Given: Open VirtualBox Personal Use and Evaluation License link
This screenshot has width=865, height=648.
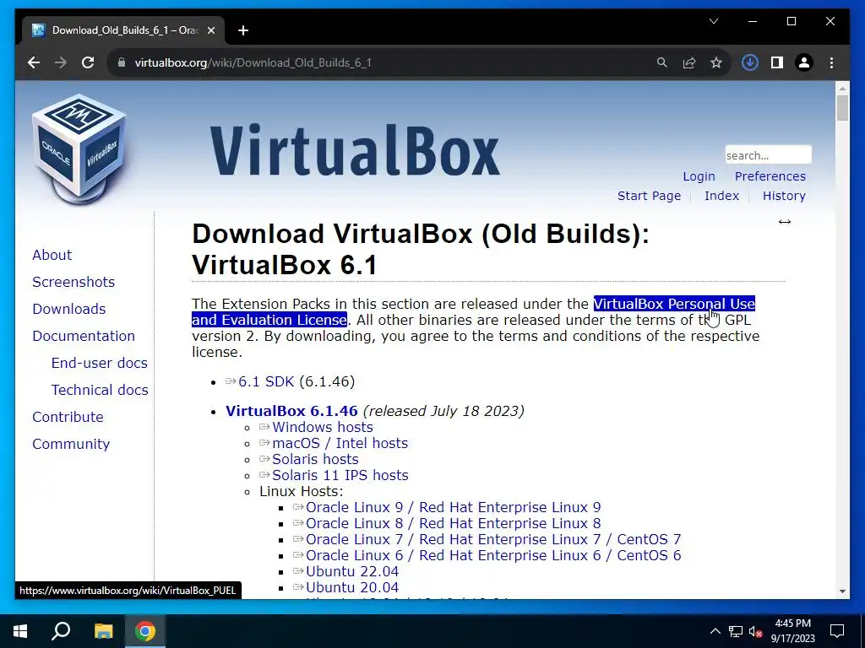Looking at the screenshot, I should pyautogui.click(x=674, y=304).
